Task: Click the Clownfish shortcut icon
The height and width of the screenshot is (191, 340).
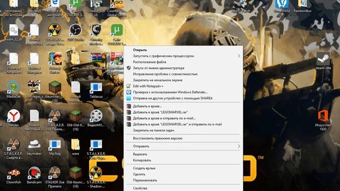Action: pos(14,173)
